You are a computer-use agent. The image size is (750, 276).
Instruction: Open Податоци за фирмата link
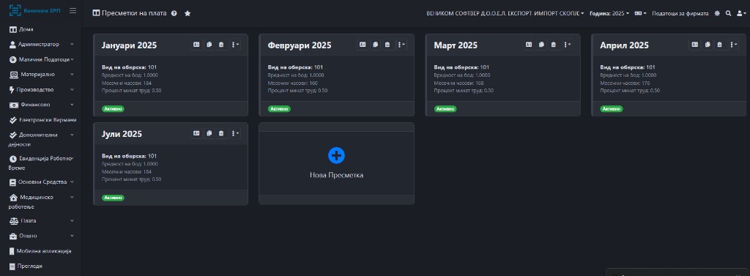680,13
